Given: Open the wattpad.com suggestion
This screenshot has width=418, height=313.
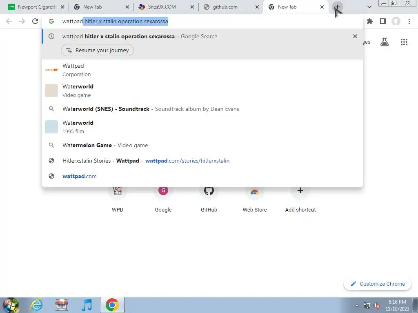Looking at the screenshot, I should [202, 176].
